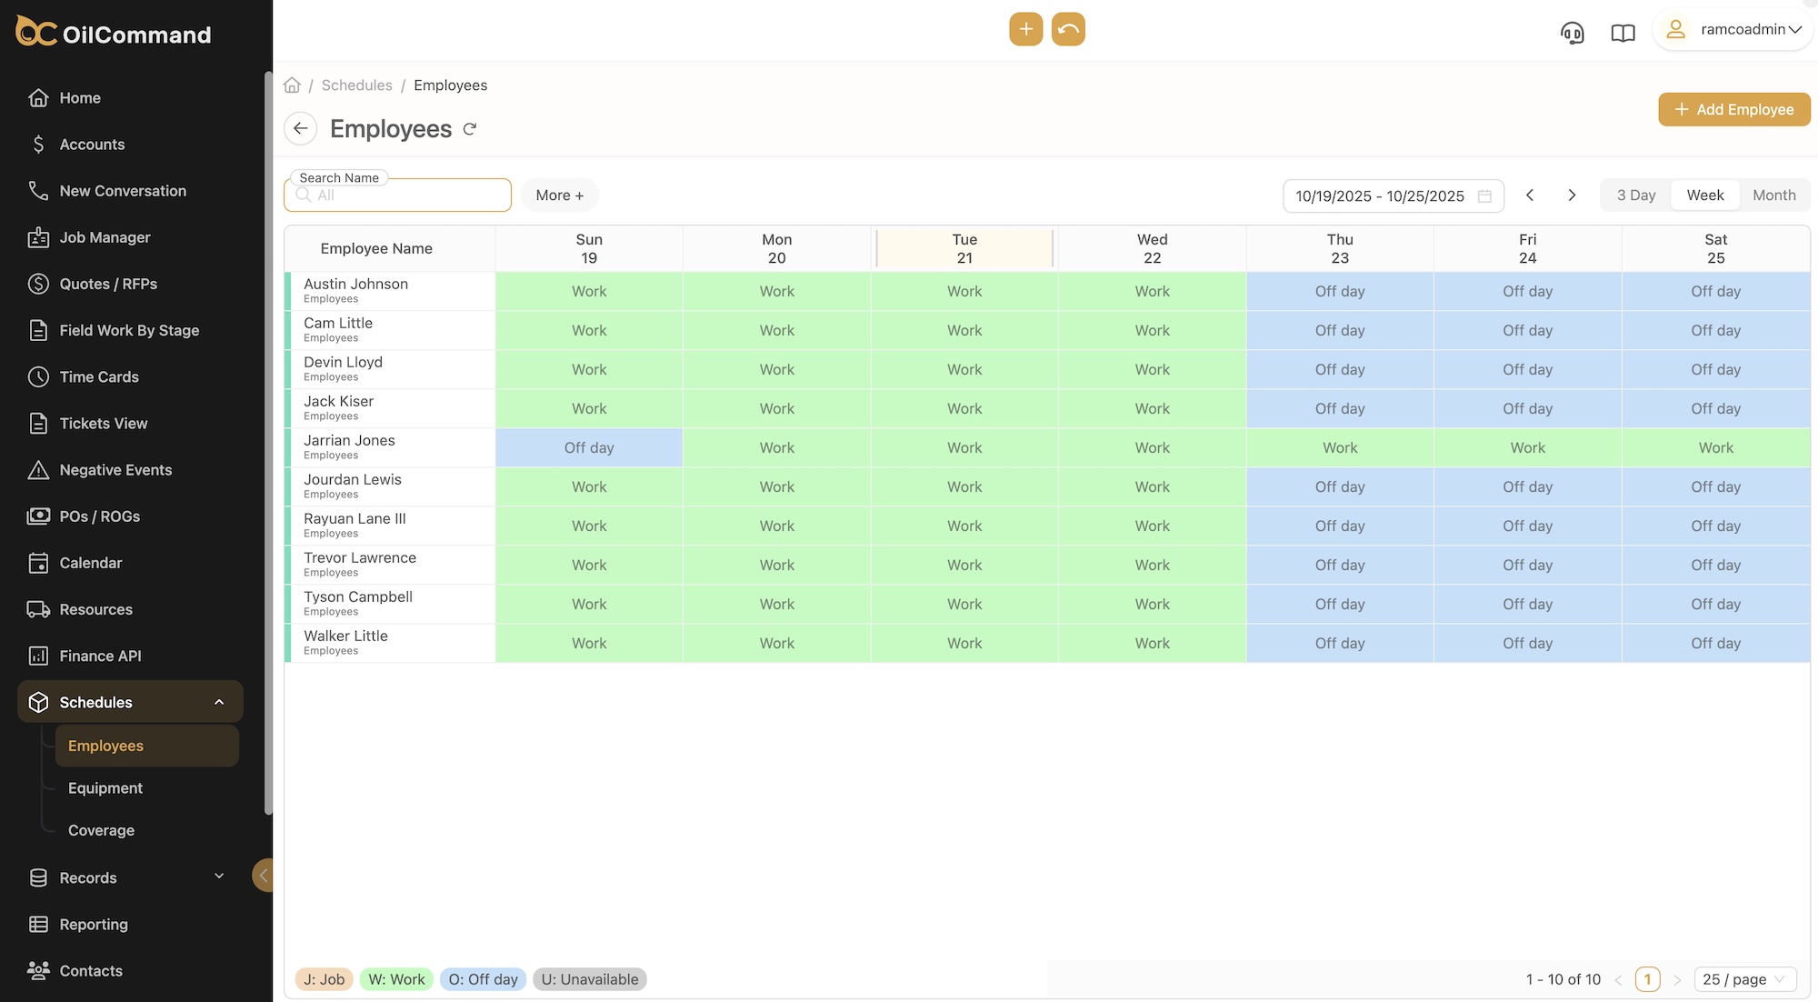Image resolution: width=1818 pixels, height=1002 pixels.
Task: Click the orange plus quick-add icon
Action: [1025, 29]
